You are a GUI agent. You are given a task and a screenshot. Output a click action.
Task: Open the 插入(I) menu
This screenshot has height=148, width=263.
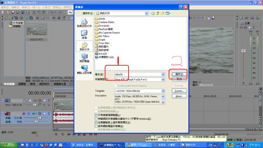pos(36,7)
